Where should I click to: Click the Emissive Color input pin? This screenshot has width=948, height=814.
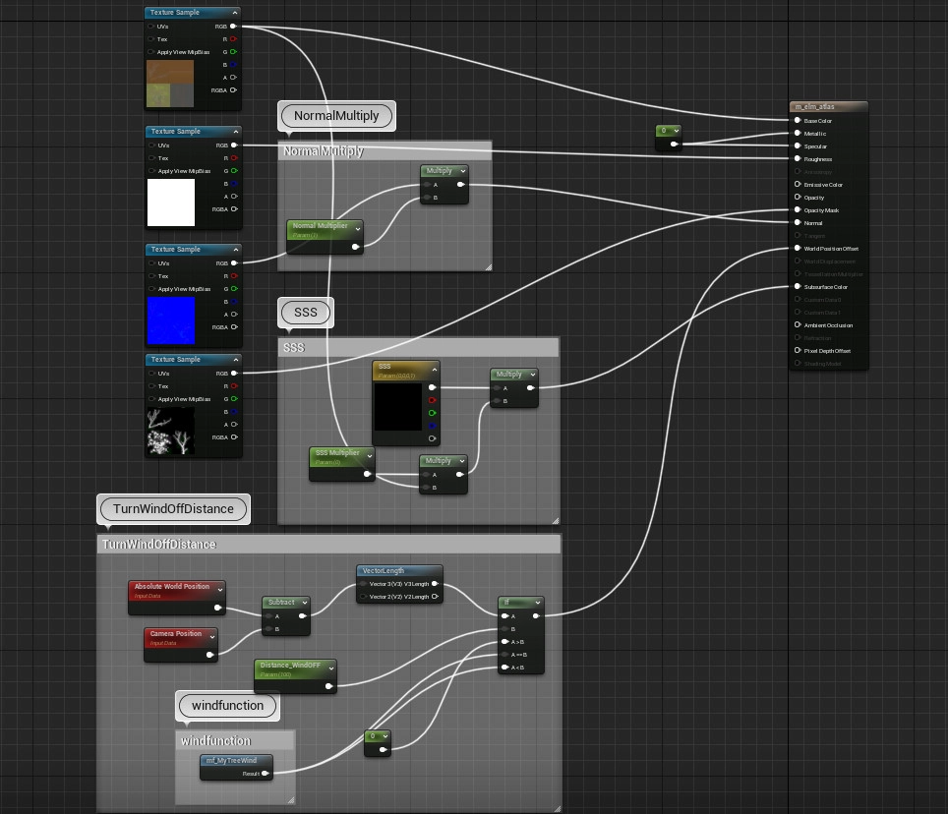[x=798, y=185]
